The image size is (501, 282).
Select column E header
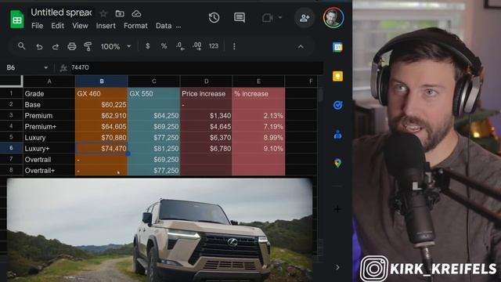coord(258,81)
